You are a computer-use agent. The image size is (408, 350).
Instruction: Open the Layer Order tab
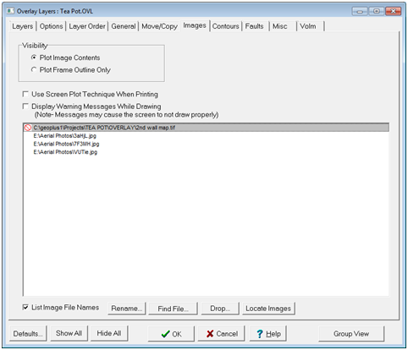87,26
